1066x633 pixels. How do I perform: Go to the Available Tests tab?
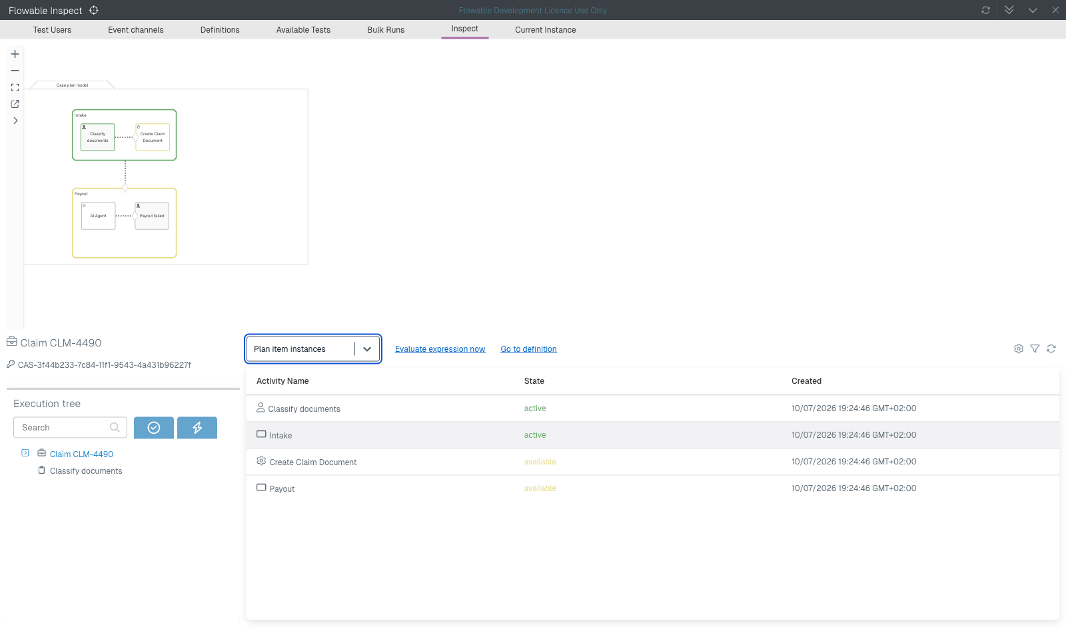pyautogui.click(x=303, y=30)
